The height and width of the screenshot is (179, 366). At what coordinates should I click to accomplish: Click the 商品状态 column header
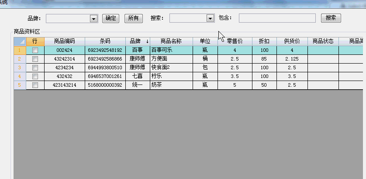tap(323, 41)
